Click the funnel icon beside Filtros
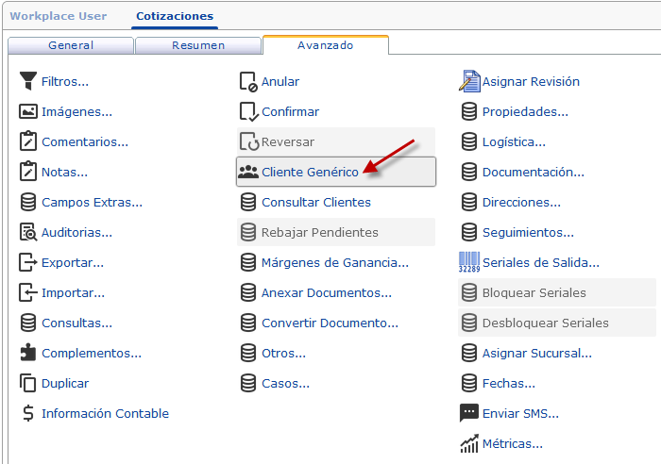 click(27, 81)
